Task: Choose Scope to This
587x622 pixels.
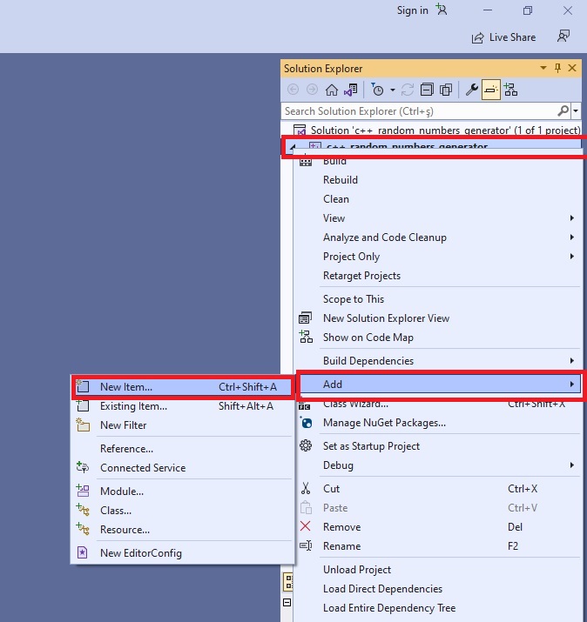Action: 440,299
